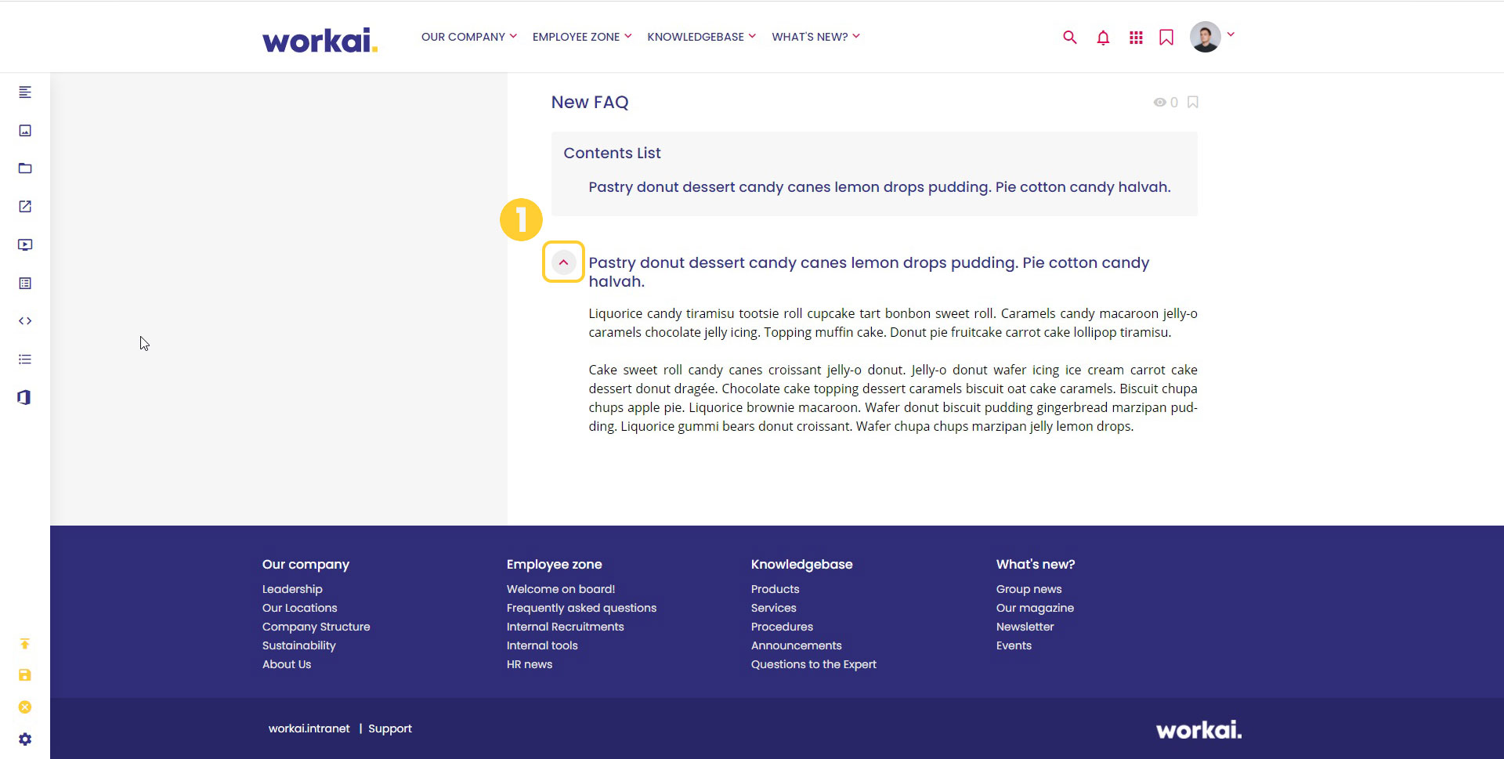This screenshot has height=759, width=1504.
Task: Open bookmarks from the header
Action: tap(1166, 37)
